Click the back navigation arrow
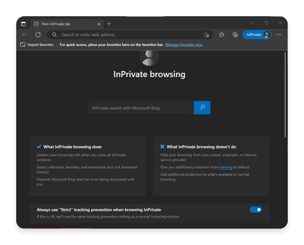Viewport: 304px width, 245px height. coord(25,35)
